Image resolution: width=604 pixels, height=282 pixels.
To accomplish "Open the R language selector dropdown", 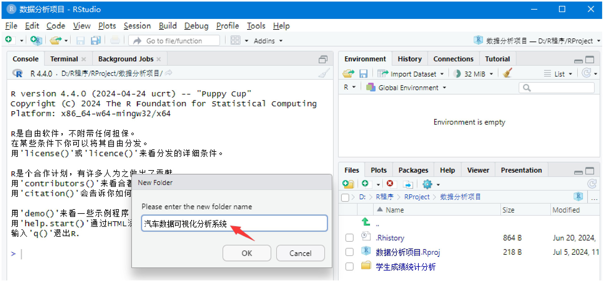I will point(349,87).
